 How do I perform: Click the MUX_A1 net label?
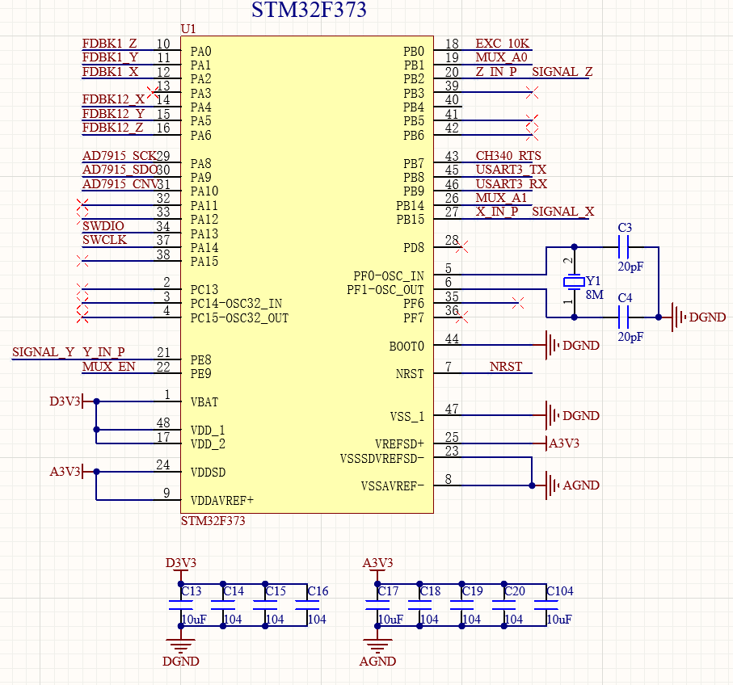(502, 198)
